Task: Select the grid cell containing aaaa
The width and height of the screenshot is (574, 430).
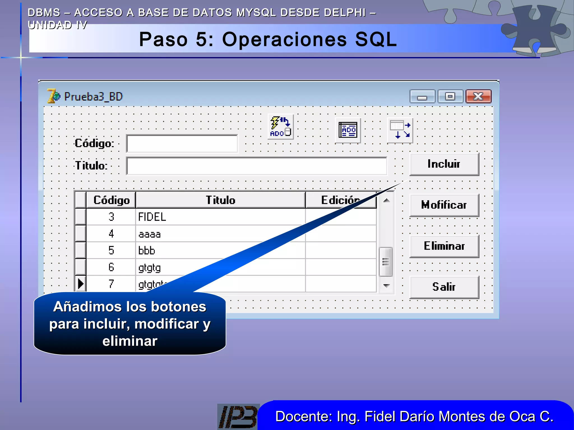Action: point(221,234)
